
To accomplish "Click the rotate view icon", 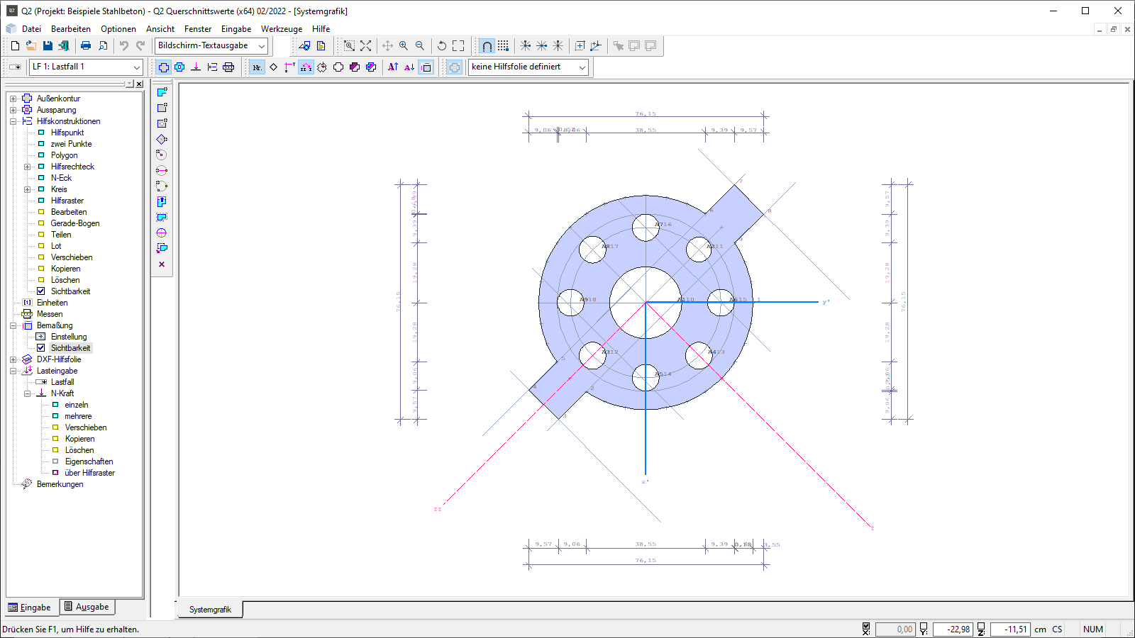I will [442, 45].
